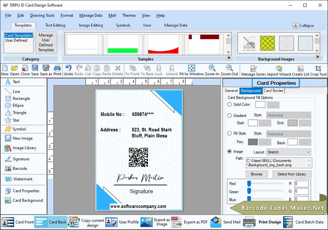The image size is (328, 230).
Task: Open Manage Series tool
Action: pyautogui.click(x=254, y=68)
